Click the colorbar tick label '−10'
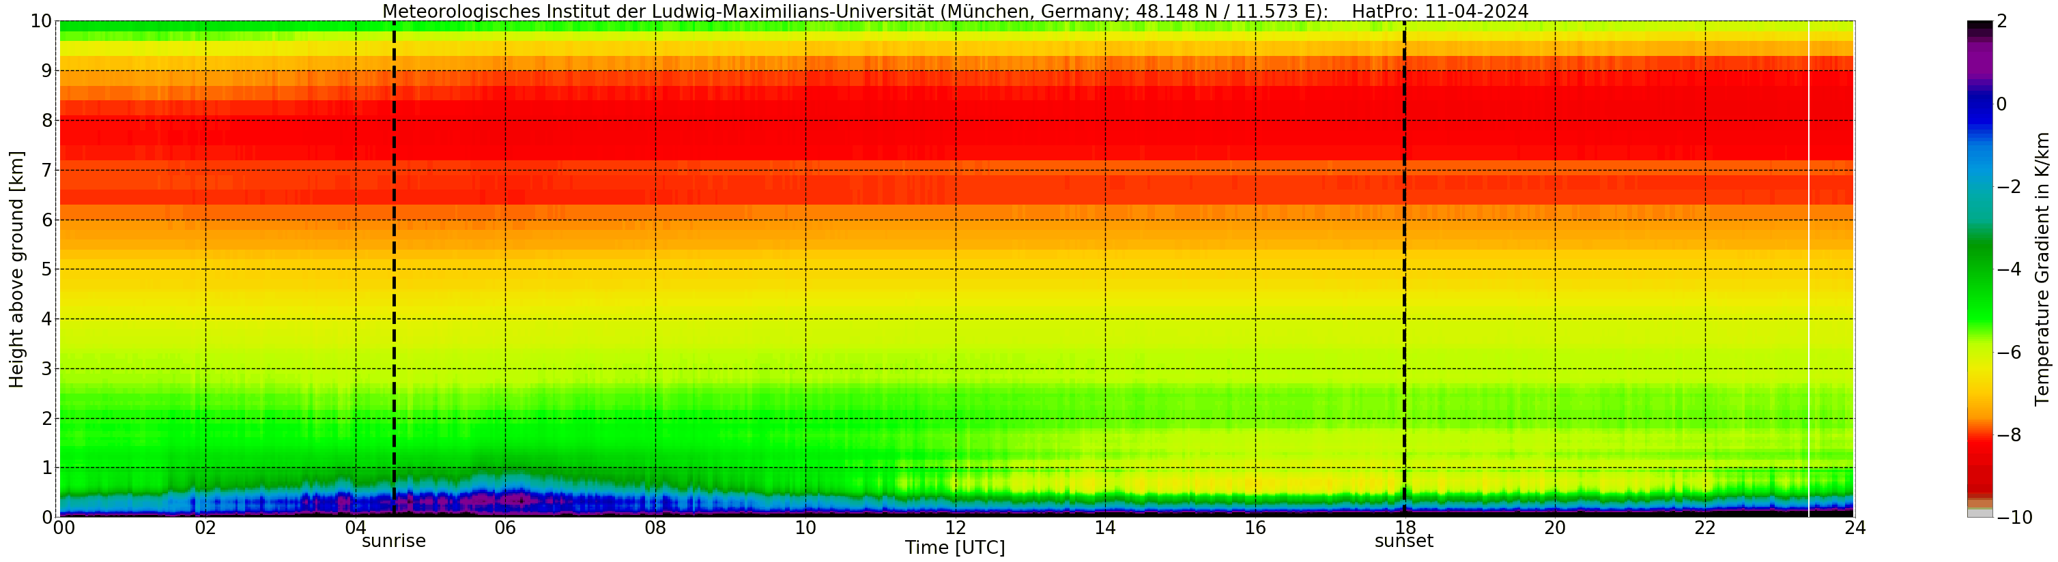The height and width of the screenshot is (562, 2058). coord(2014,518)
